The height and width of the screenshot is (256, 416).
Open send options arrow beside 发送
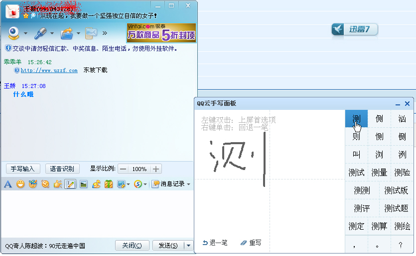click(x=188, y=246)
